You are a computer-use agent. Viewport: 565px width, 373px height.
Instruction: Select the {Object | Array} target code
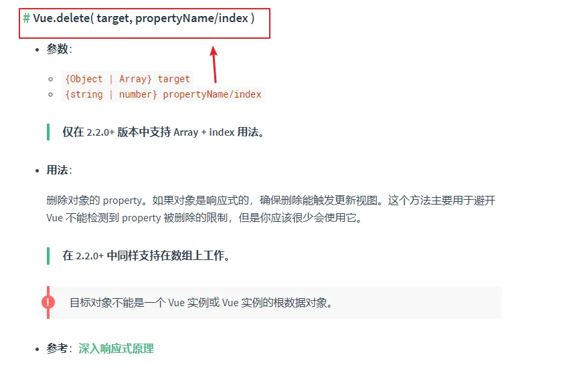coord(128,79)
